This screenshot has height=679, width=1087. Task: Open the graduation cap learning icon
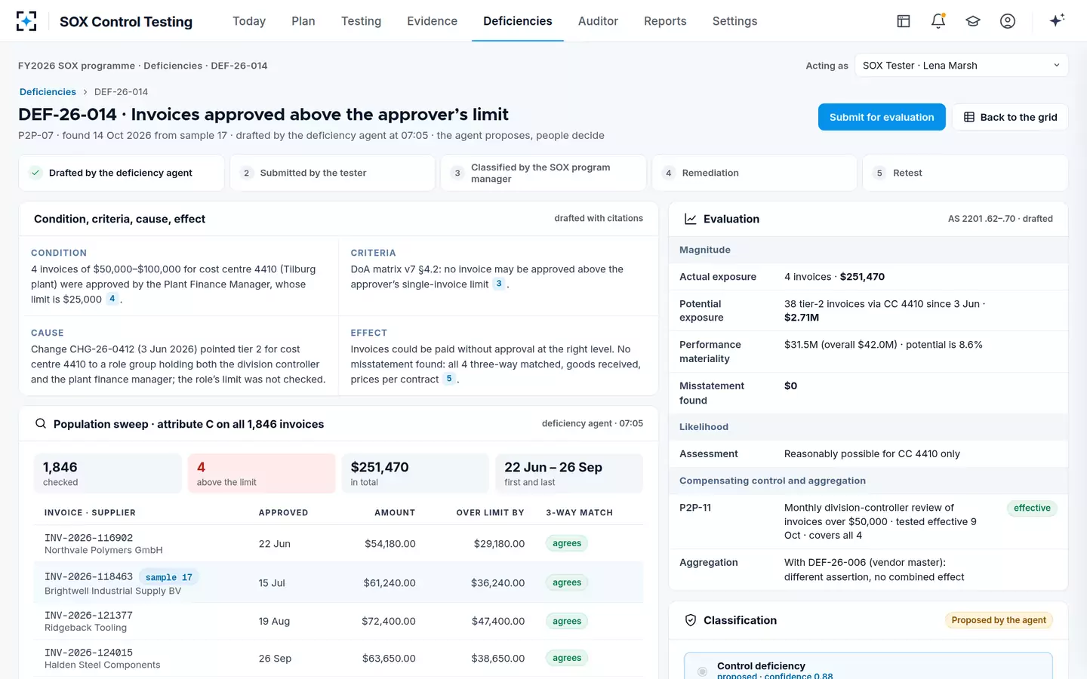point(973,21)
